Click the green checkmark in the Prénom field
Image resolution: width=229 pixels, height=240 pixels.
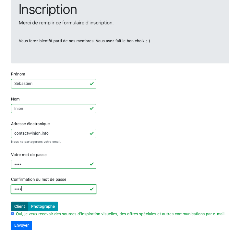pos(92,84)
